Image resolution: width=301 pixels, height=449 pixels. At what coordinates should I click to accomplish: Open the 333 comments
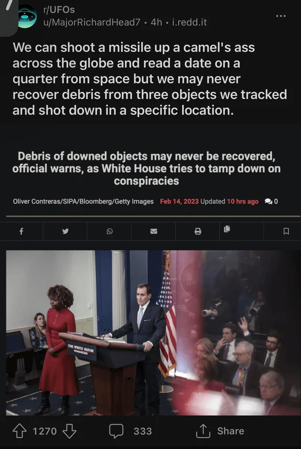tap(130, 431)
